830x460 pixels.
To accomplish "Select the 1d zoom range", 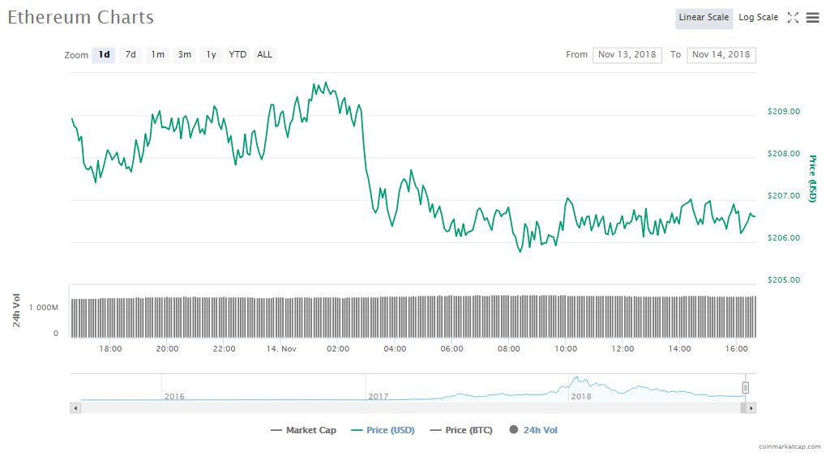I will (x=104, y=55).
